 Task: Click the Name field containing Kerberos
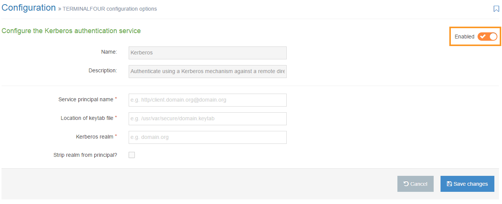pyautogui.click(x=207, y=53)
